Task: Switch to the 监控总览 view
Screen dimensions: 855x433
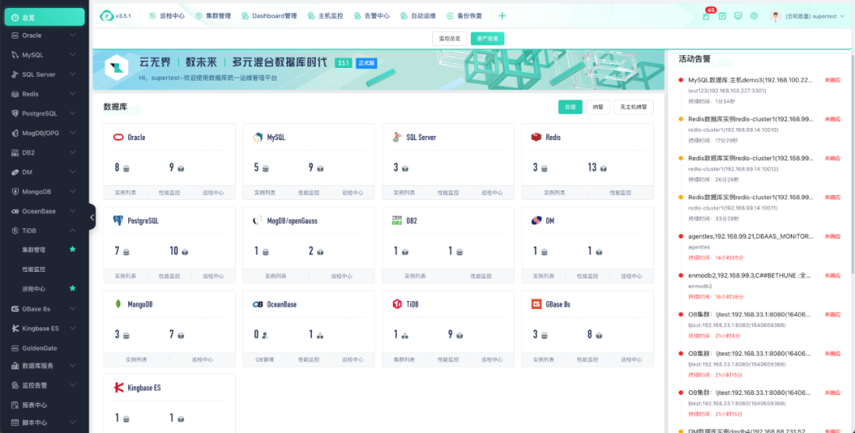Action: point(450,39)
